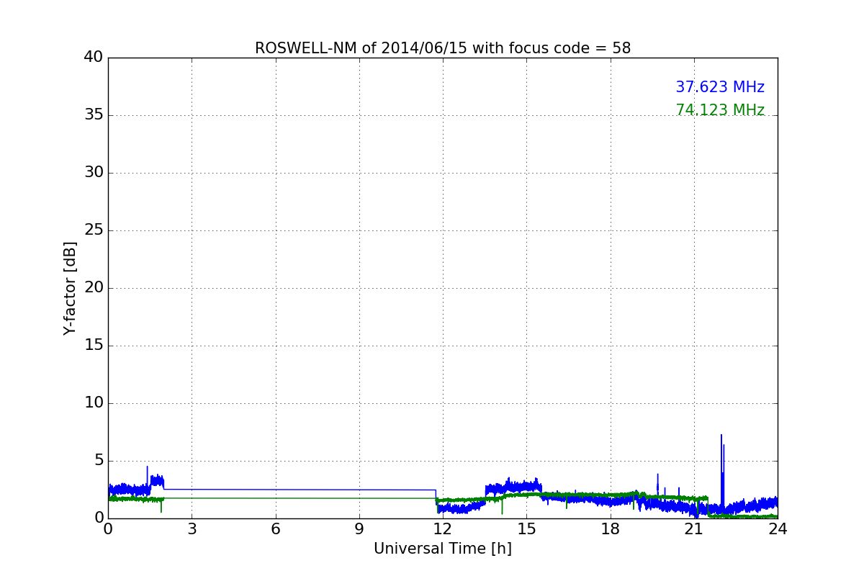Click x-axis tick label 21
This screenshot has width=864, height=576.
tap(694, 529)
